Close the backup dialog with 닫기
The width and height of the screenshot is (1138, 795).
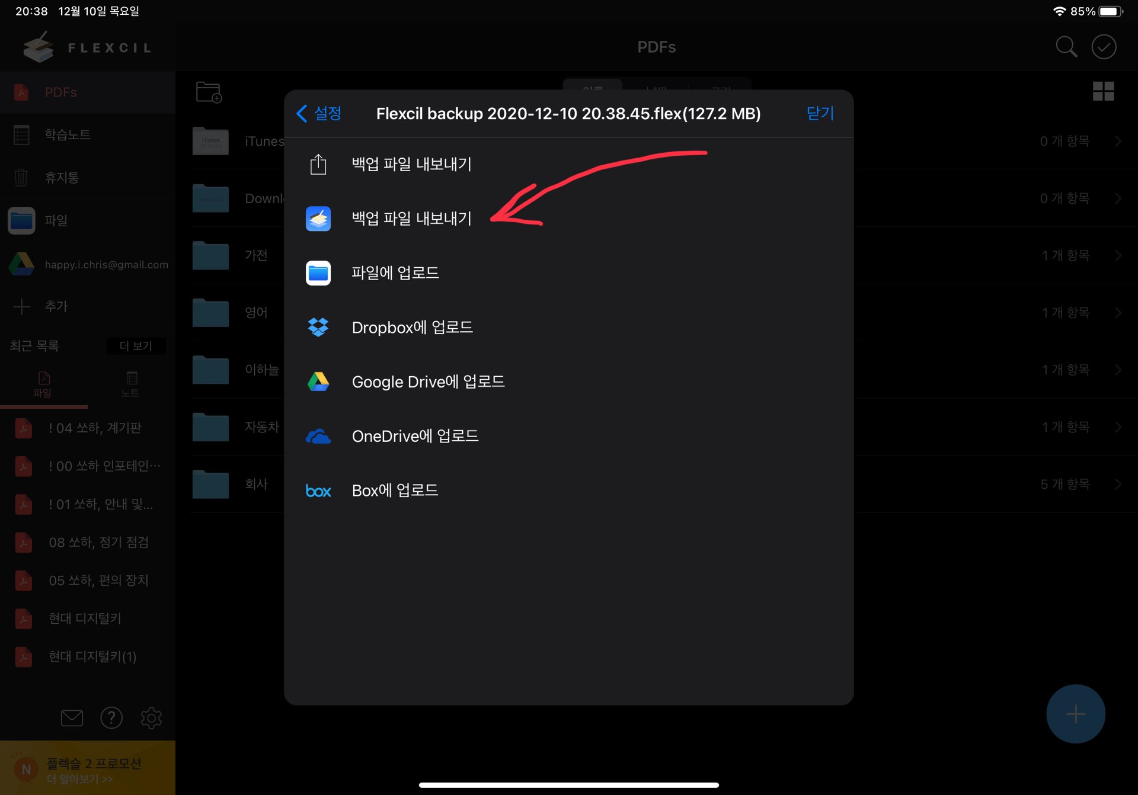820,113
